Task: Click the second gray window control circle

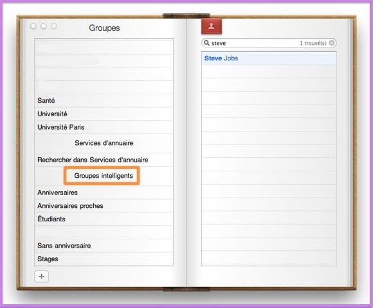Action: (x=44, y=26)
